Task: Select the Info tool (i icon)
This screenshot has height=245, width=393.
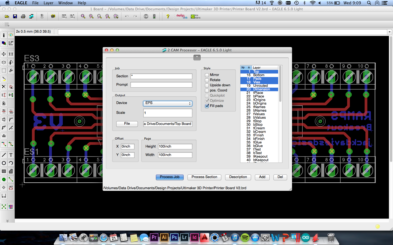Action: click(x=4, y=35)
